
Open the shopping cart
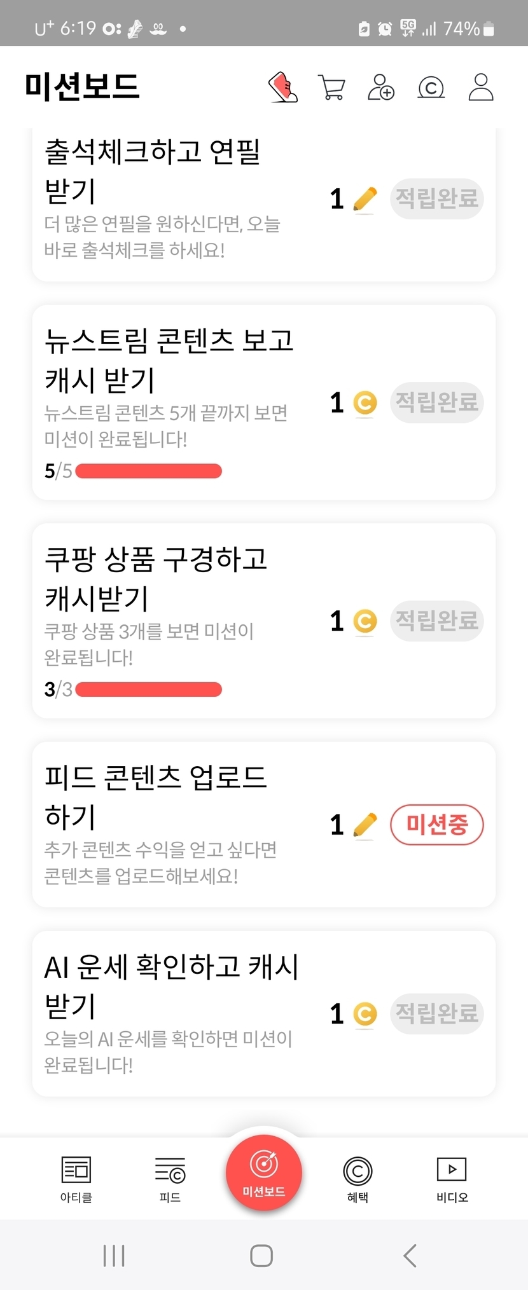pyautogui.click(x=331, y=88)
